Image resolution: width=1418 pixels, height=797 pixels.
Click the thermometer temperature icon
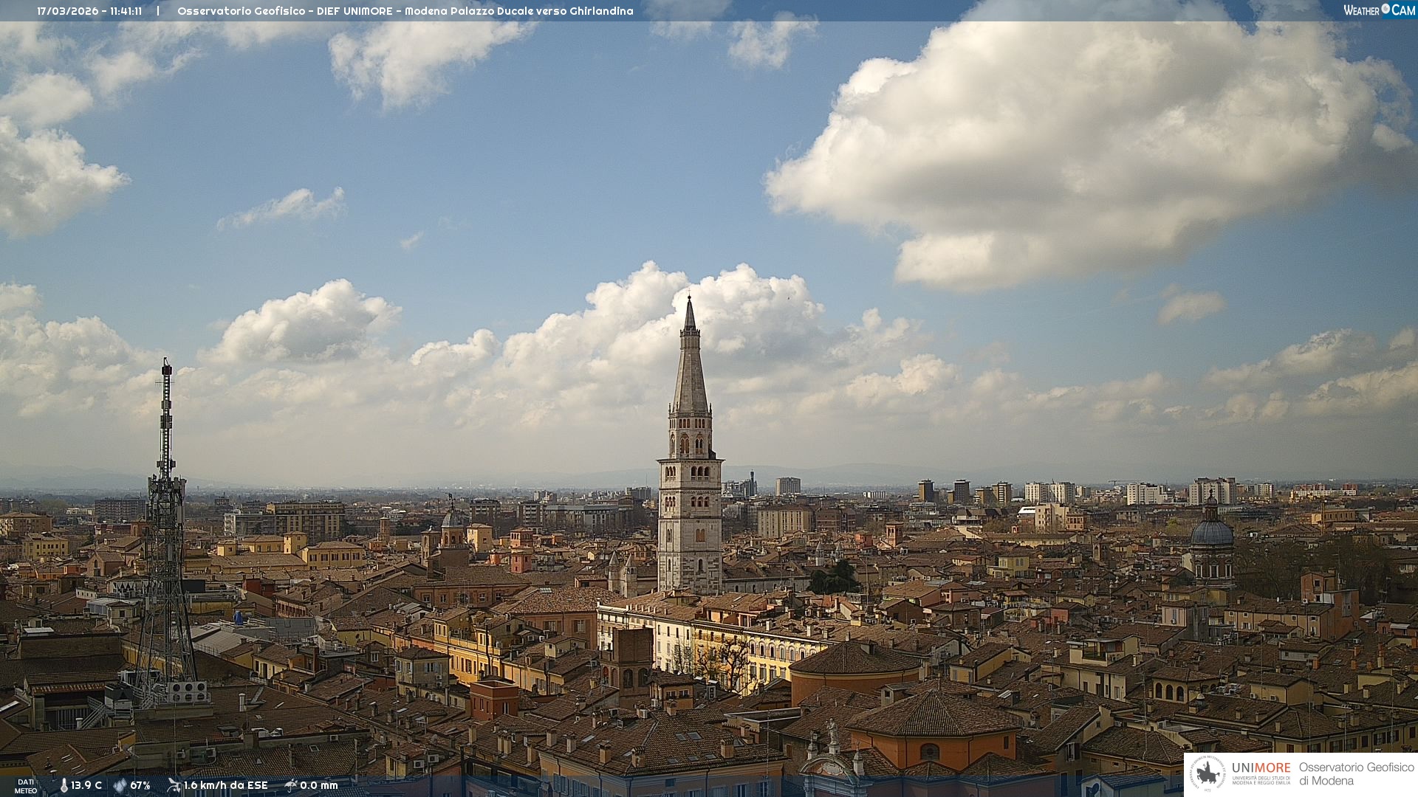[64, 785]
